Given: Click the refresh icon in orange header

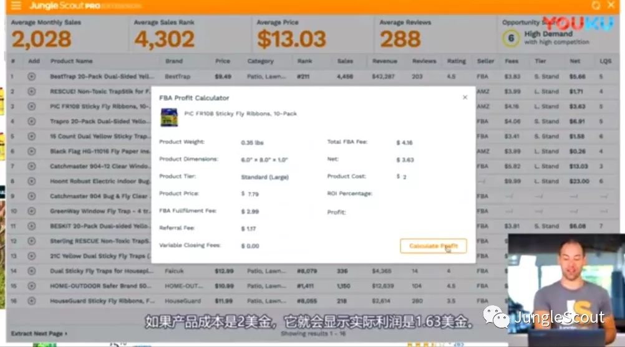Looking at the screenshot, I should tap(596, 5).
